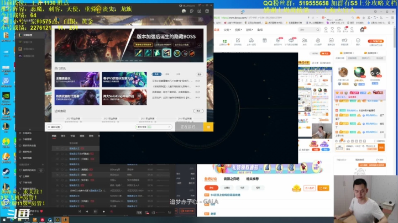Click the orange PC客户端 button
Image resolution: width=398 pixels, height=223 pixels.
[x=375, y=41]
